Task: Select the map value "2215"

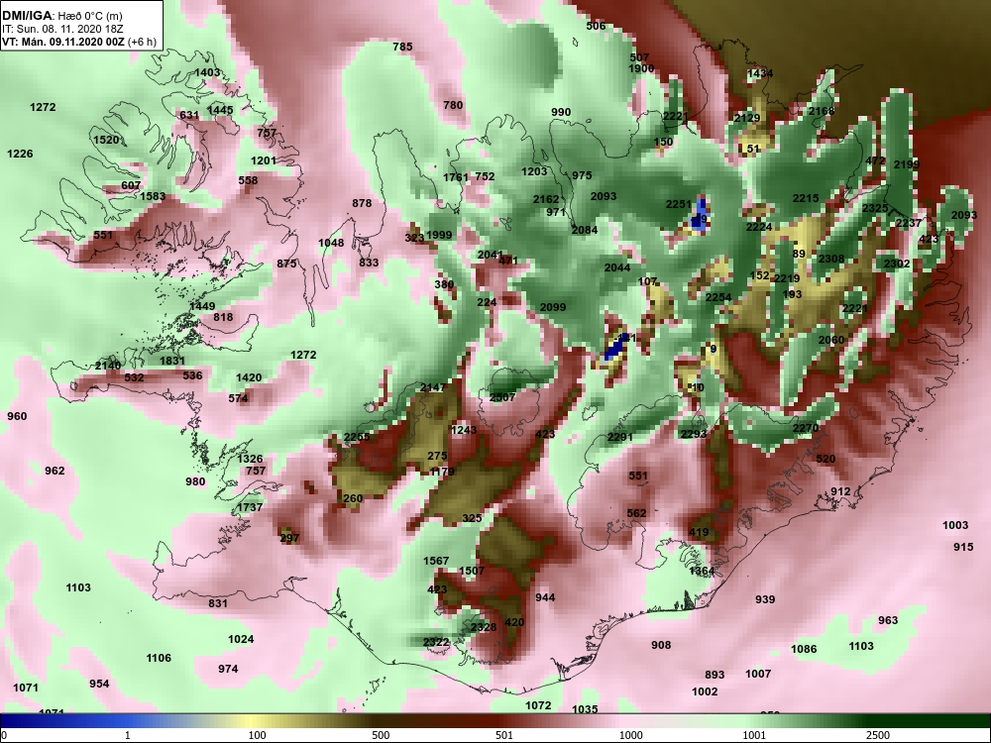Action: click(x=806, y=198)
